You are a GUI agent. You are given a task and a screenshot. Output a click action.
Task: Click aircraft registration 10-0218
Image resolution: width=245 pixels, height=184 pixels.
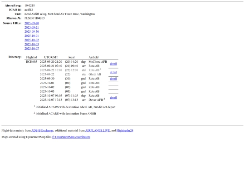tap(29, 5)
